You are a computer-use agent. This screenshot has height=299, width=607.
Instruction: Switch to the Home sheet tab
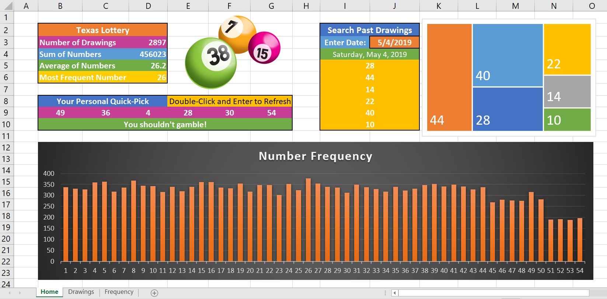tap(49, 292)
